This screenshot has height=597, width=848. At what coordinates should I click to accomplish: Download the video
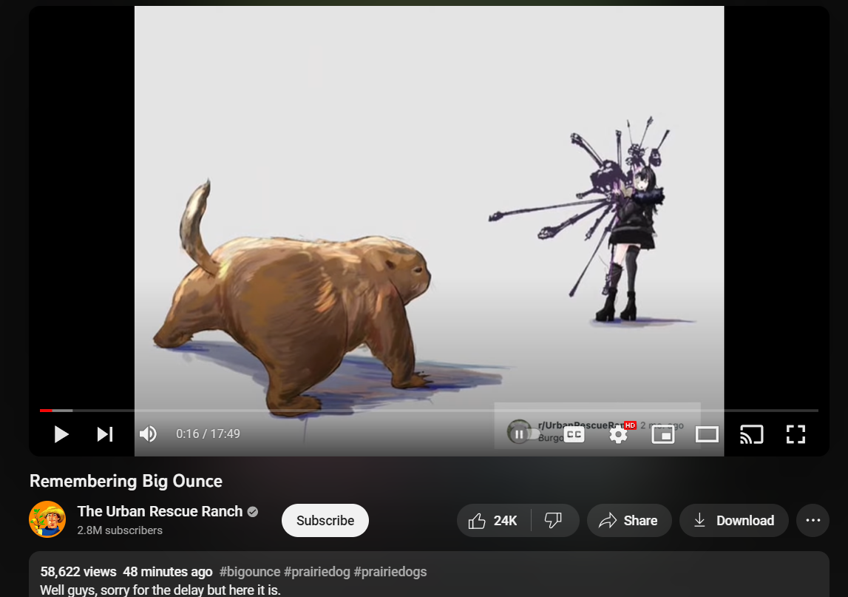pyautogui.click(x=734, y=521)
